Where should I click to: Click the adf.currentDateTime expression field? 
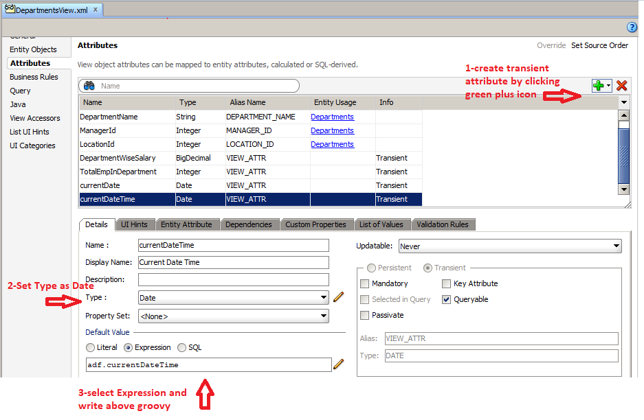pyautogui.click(x=209, y=364)
